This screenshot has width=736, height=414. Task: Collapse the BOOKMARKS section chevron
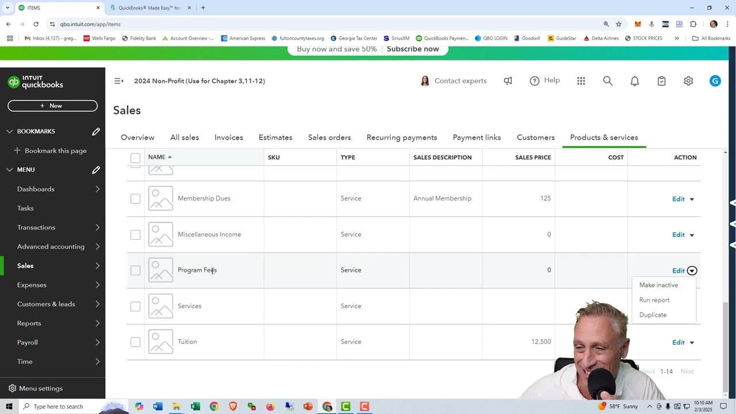pyautogui.click(x=9, y=132)
